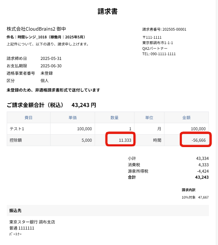Select the 東京スター銀行 調布支店 bank line
The width and height of the screenshot is (218, 245).
32,222
